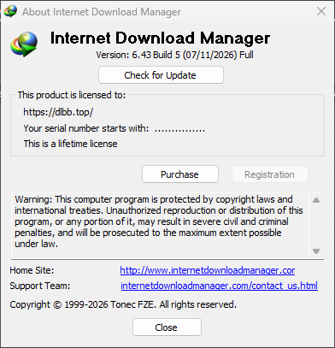Click the 'Support Team:' label
The image size is (335, 348).
tap(40, 286)
